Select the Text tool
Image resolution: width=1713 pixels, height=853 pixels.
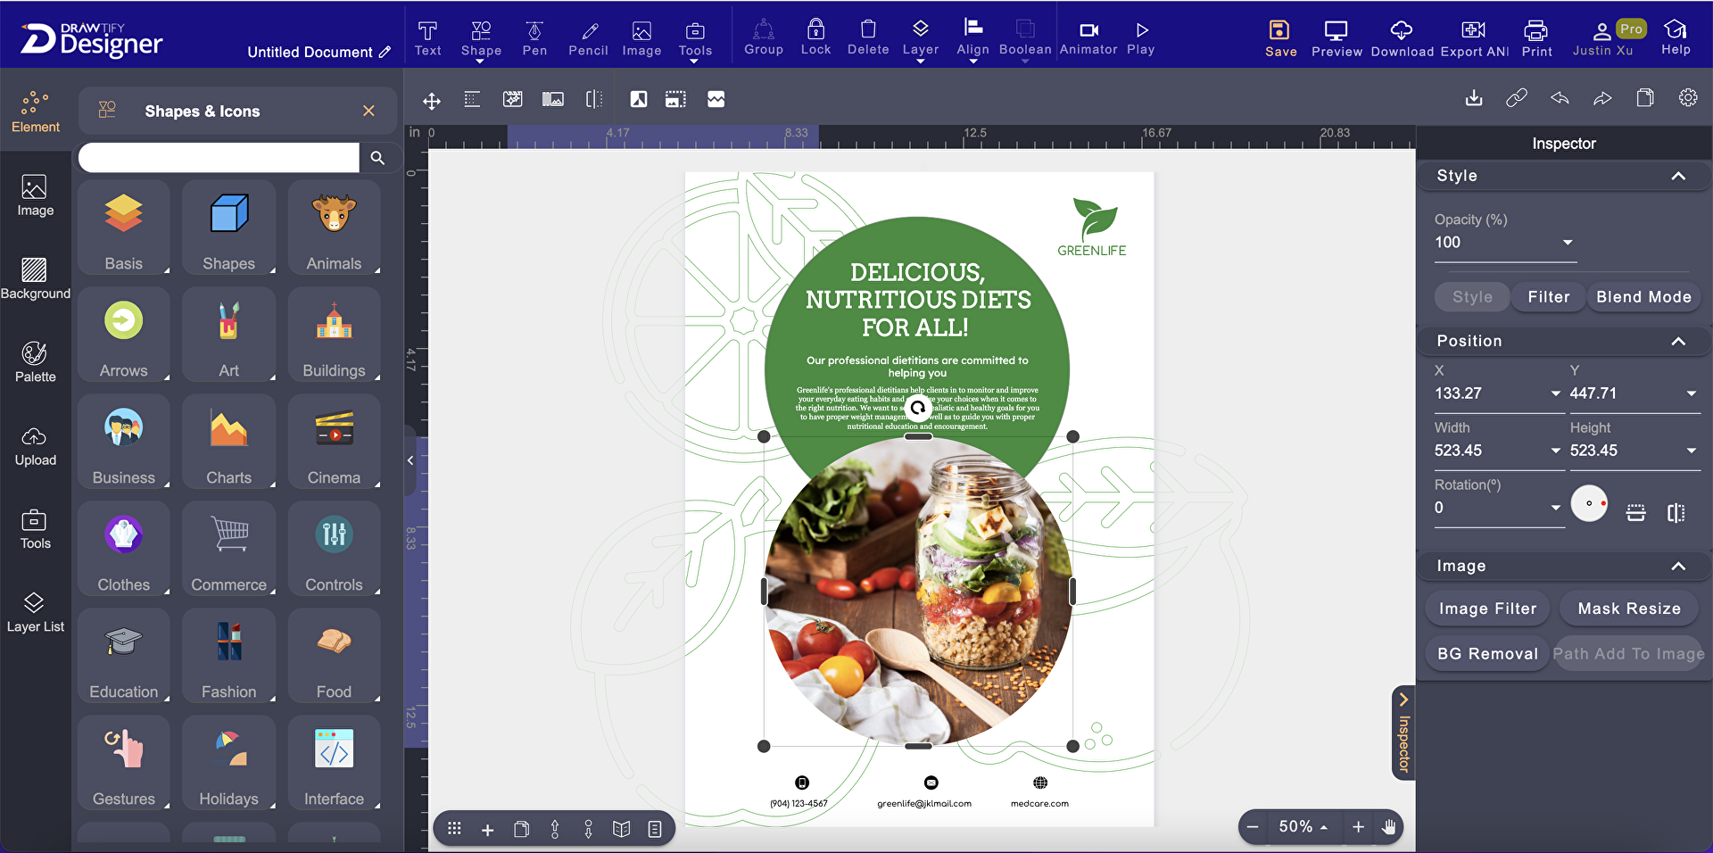click(427, 38)
